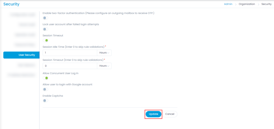
Task: Turn on lock account after failed logins
Action: point(45,29)
